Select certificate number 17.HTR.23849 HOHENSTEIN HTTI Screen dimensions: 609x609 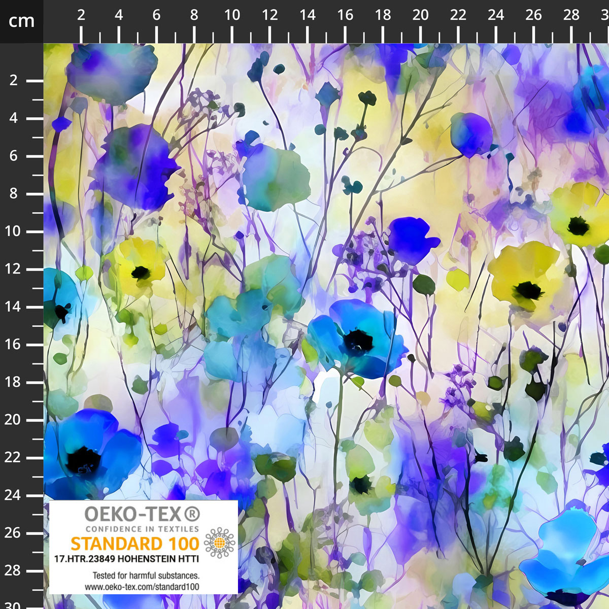coord(126,559)
